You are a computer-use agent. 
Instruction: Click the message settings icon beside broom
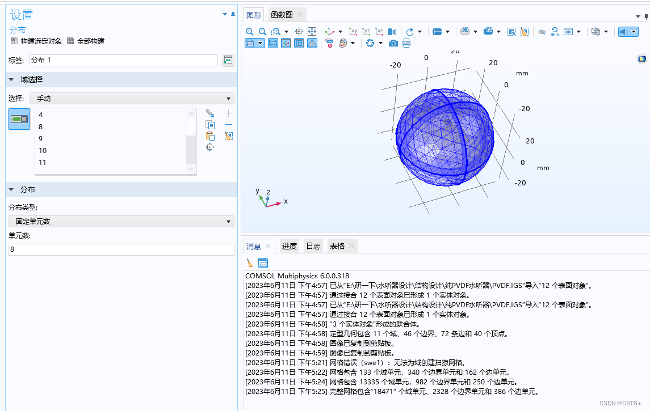coord(263,263)
